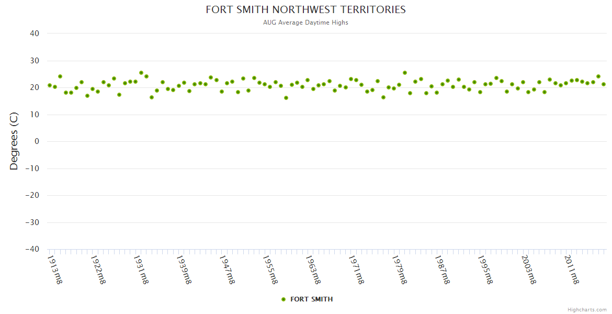Image resolution: width=612 pixels, height=314 pixels.
Task: Toggle the FORT SMITH series legend label
Action: pos(311,299)
